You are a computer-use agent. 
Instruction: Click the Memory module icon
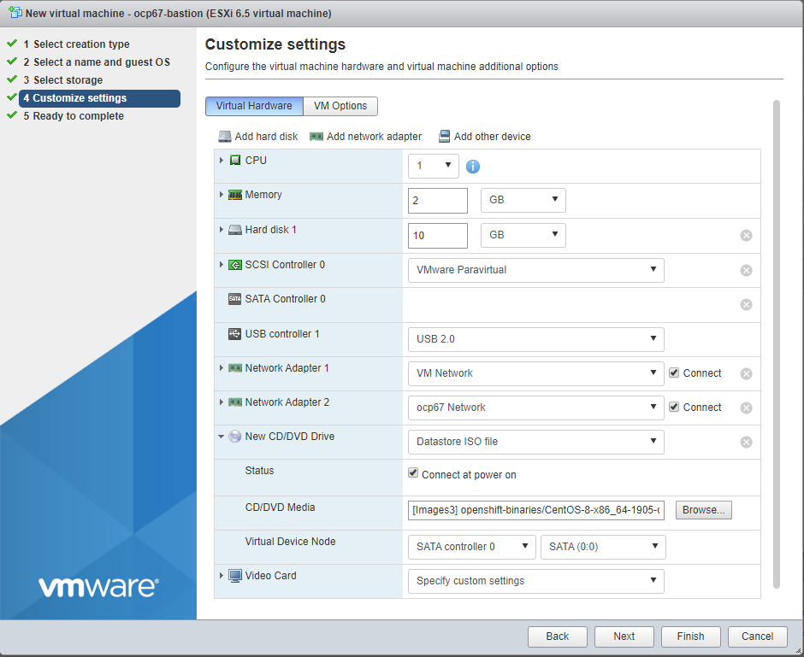coord(235,195)
